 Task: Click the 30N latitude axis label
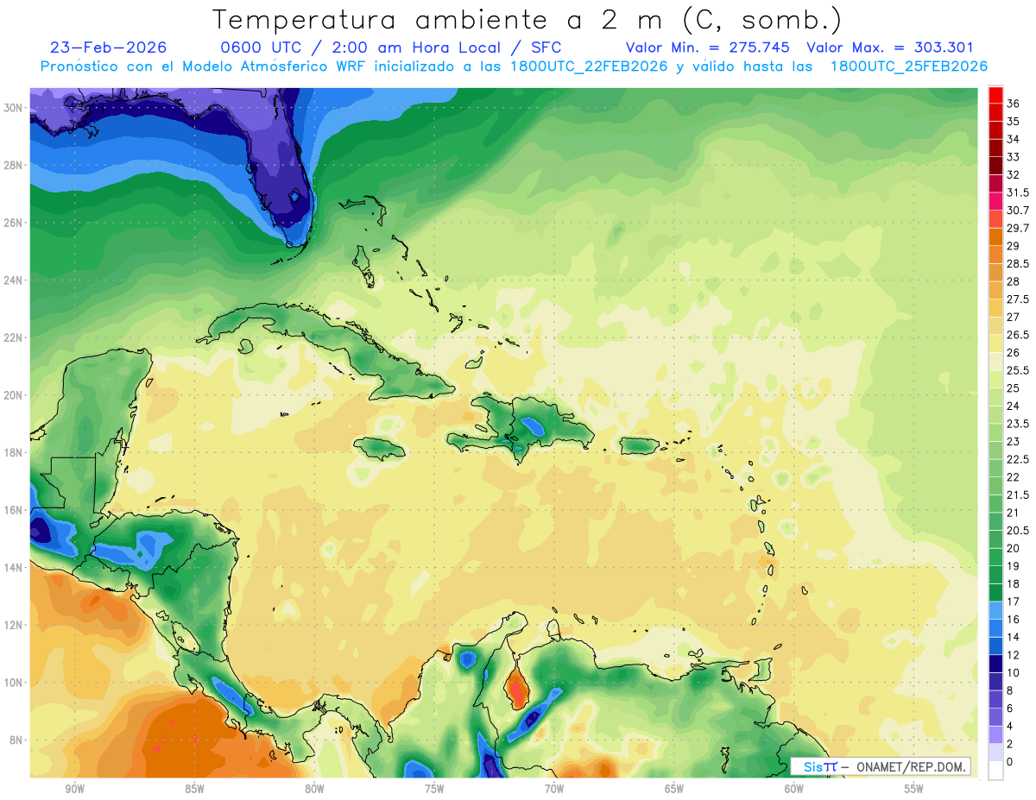(14, 108)
